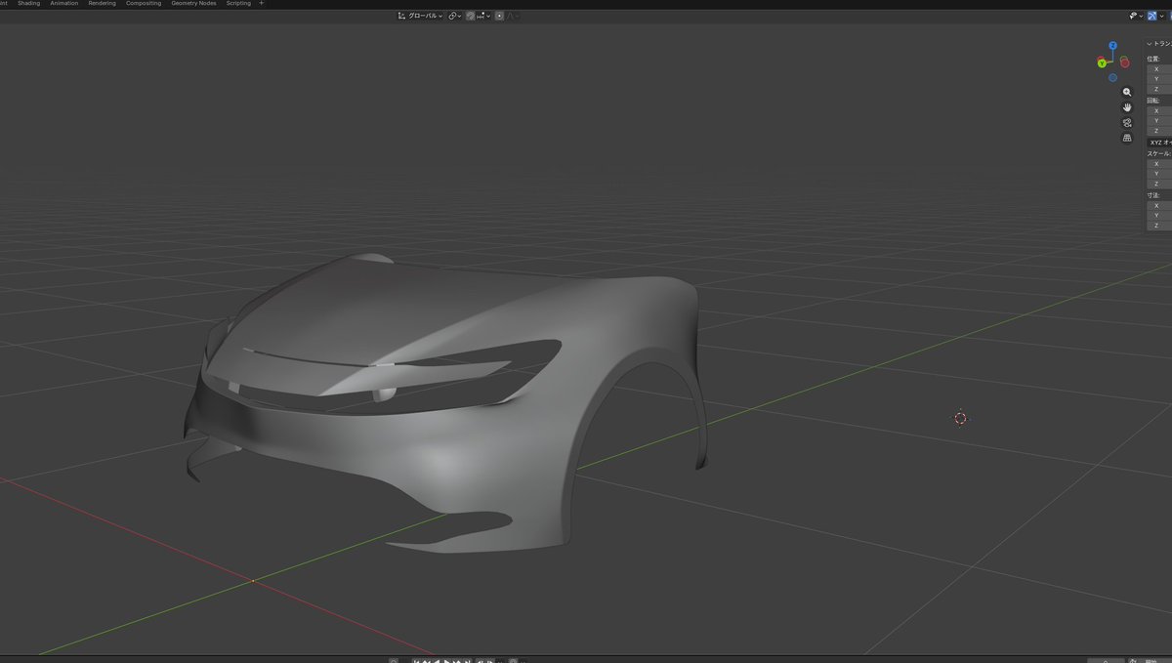Open the Compositing workspace tab
1172x663 pixels.
point(144,4)
